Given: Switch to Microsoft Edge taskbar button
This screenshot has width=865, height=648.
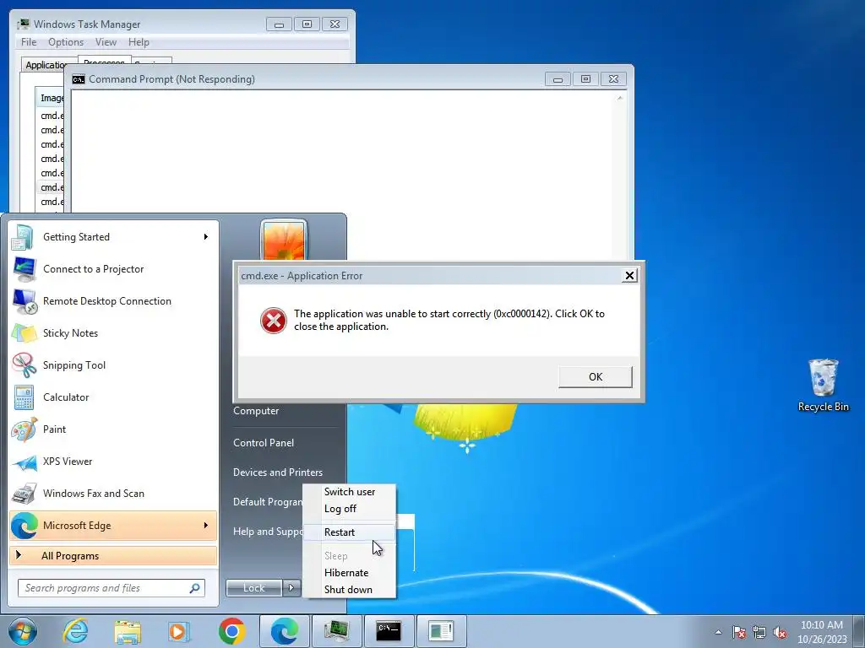Looking at the screenshot, I should tap(284, 631).
